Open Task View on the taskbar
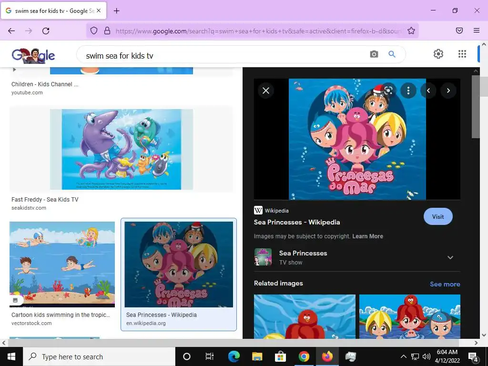 pyautogui.click(x=210, y=356)
